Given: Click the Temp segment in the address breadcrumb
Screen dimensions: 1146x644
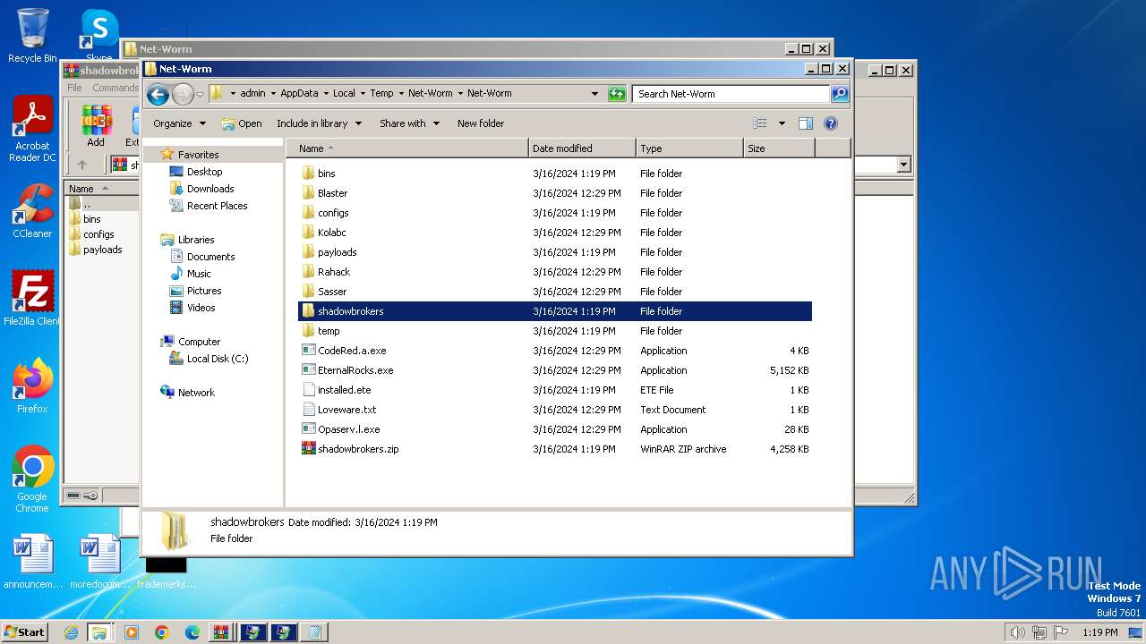Looking at the screenshot, I should 381,93.
